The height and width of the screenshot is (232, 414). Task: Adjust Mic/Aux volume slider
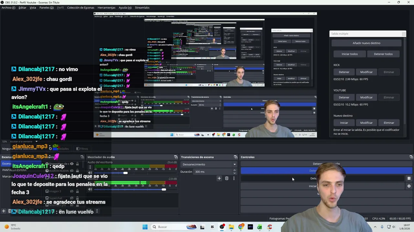coord(164,189)
